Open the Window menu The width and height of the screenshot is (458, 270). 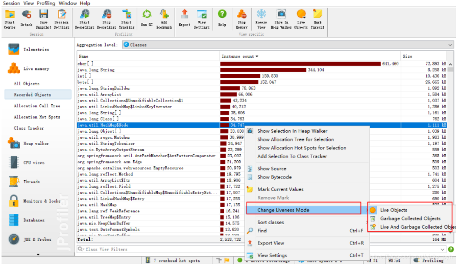click(x=67, y=3)
